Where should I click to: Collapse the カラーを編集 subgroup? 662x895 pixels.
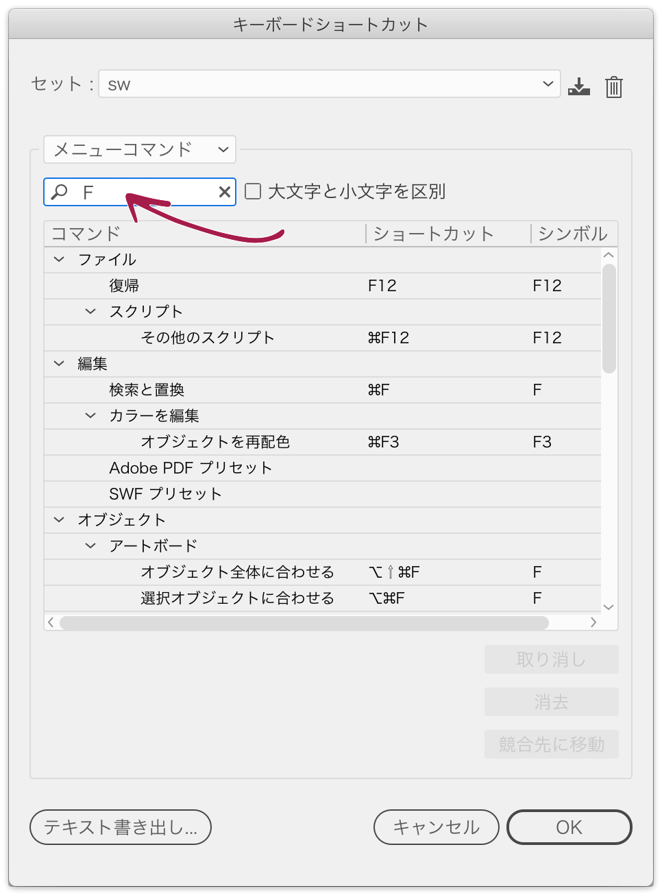[90, 415]
